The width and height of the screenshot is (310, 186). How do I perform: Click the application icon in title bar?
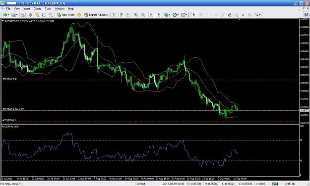coord(2,3)
